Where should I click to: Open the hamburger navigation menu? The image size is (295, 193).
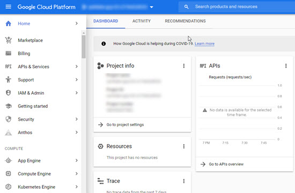(x=8, y=7)
